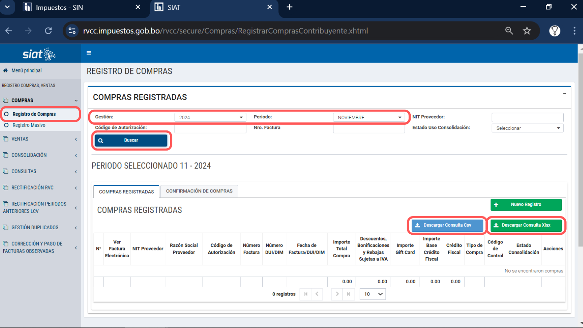This screenshot has height=328, width=583.
Task: Switch to CONFIRMACIÓN DE COMPRAS tab
Action: (x=199, y=191)
